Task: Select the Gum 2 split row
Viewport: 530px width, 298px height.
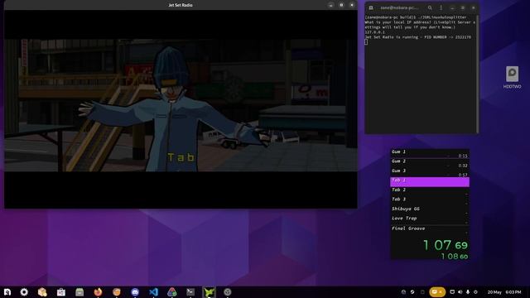Action: pyautogui.click(x=430, y=163)
